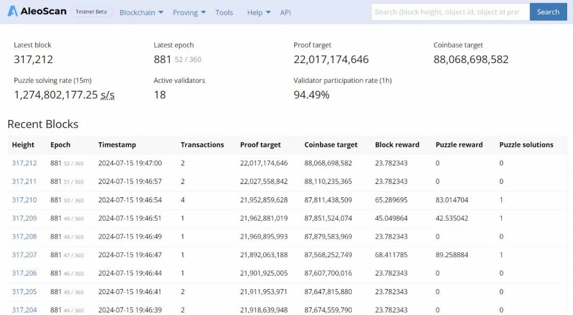The width and height of the screenshot is (573, 315).
Task: Focus the block height search field
Action: click(450, 12)
